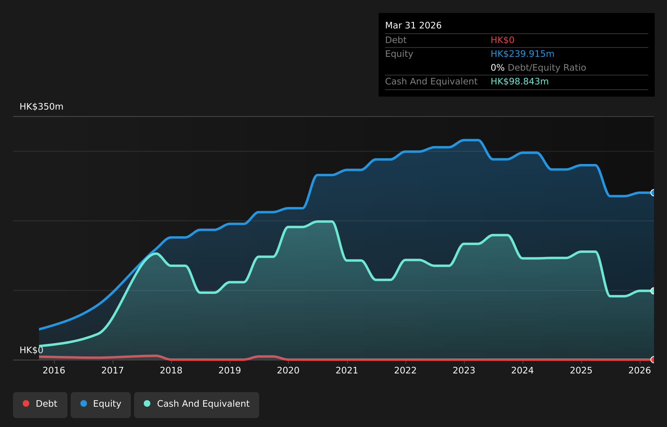Click the 2017 x-axis label
667x427 pixels.
pyautogui.click(x=113, y=370)
